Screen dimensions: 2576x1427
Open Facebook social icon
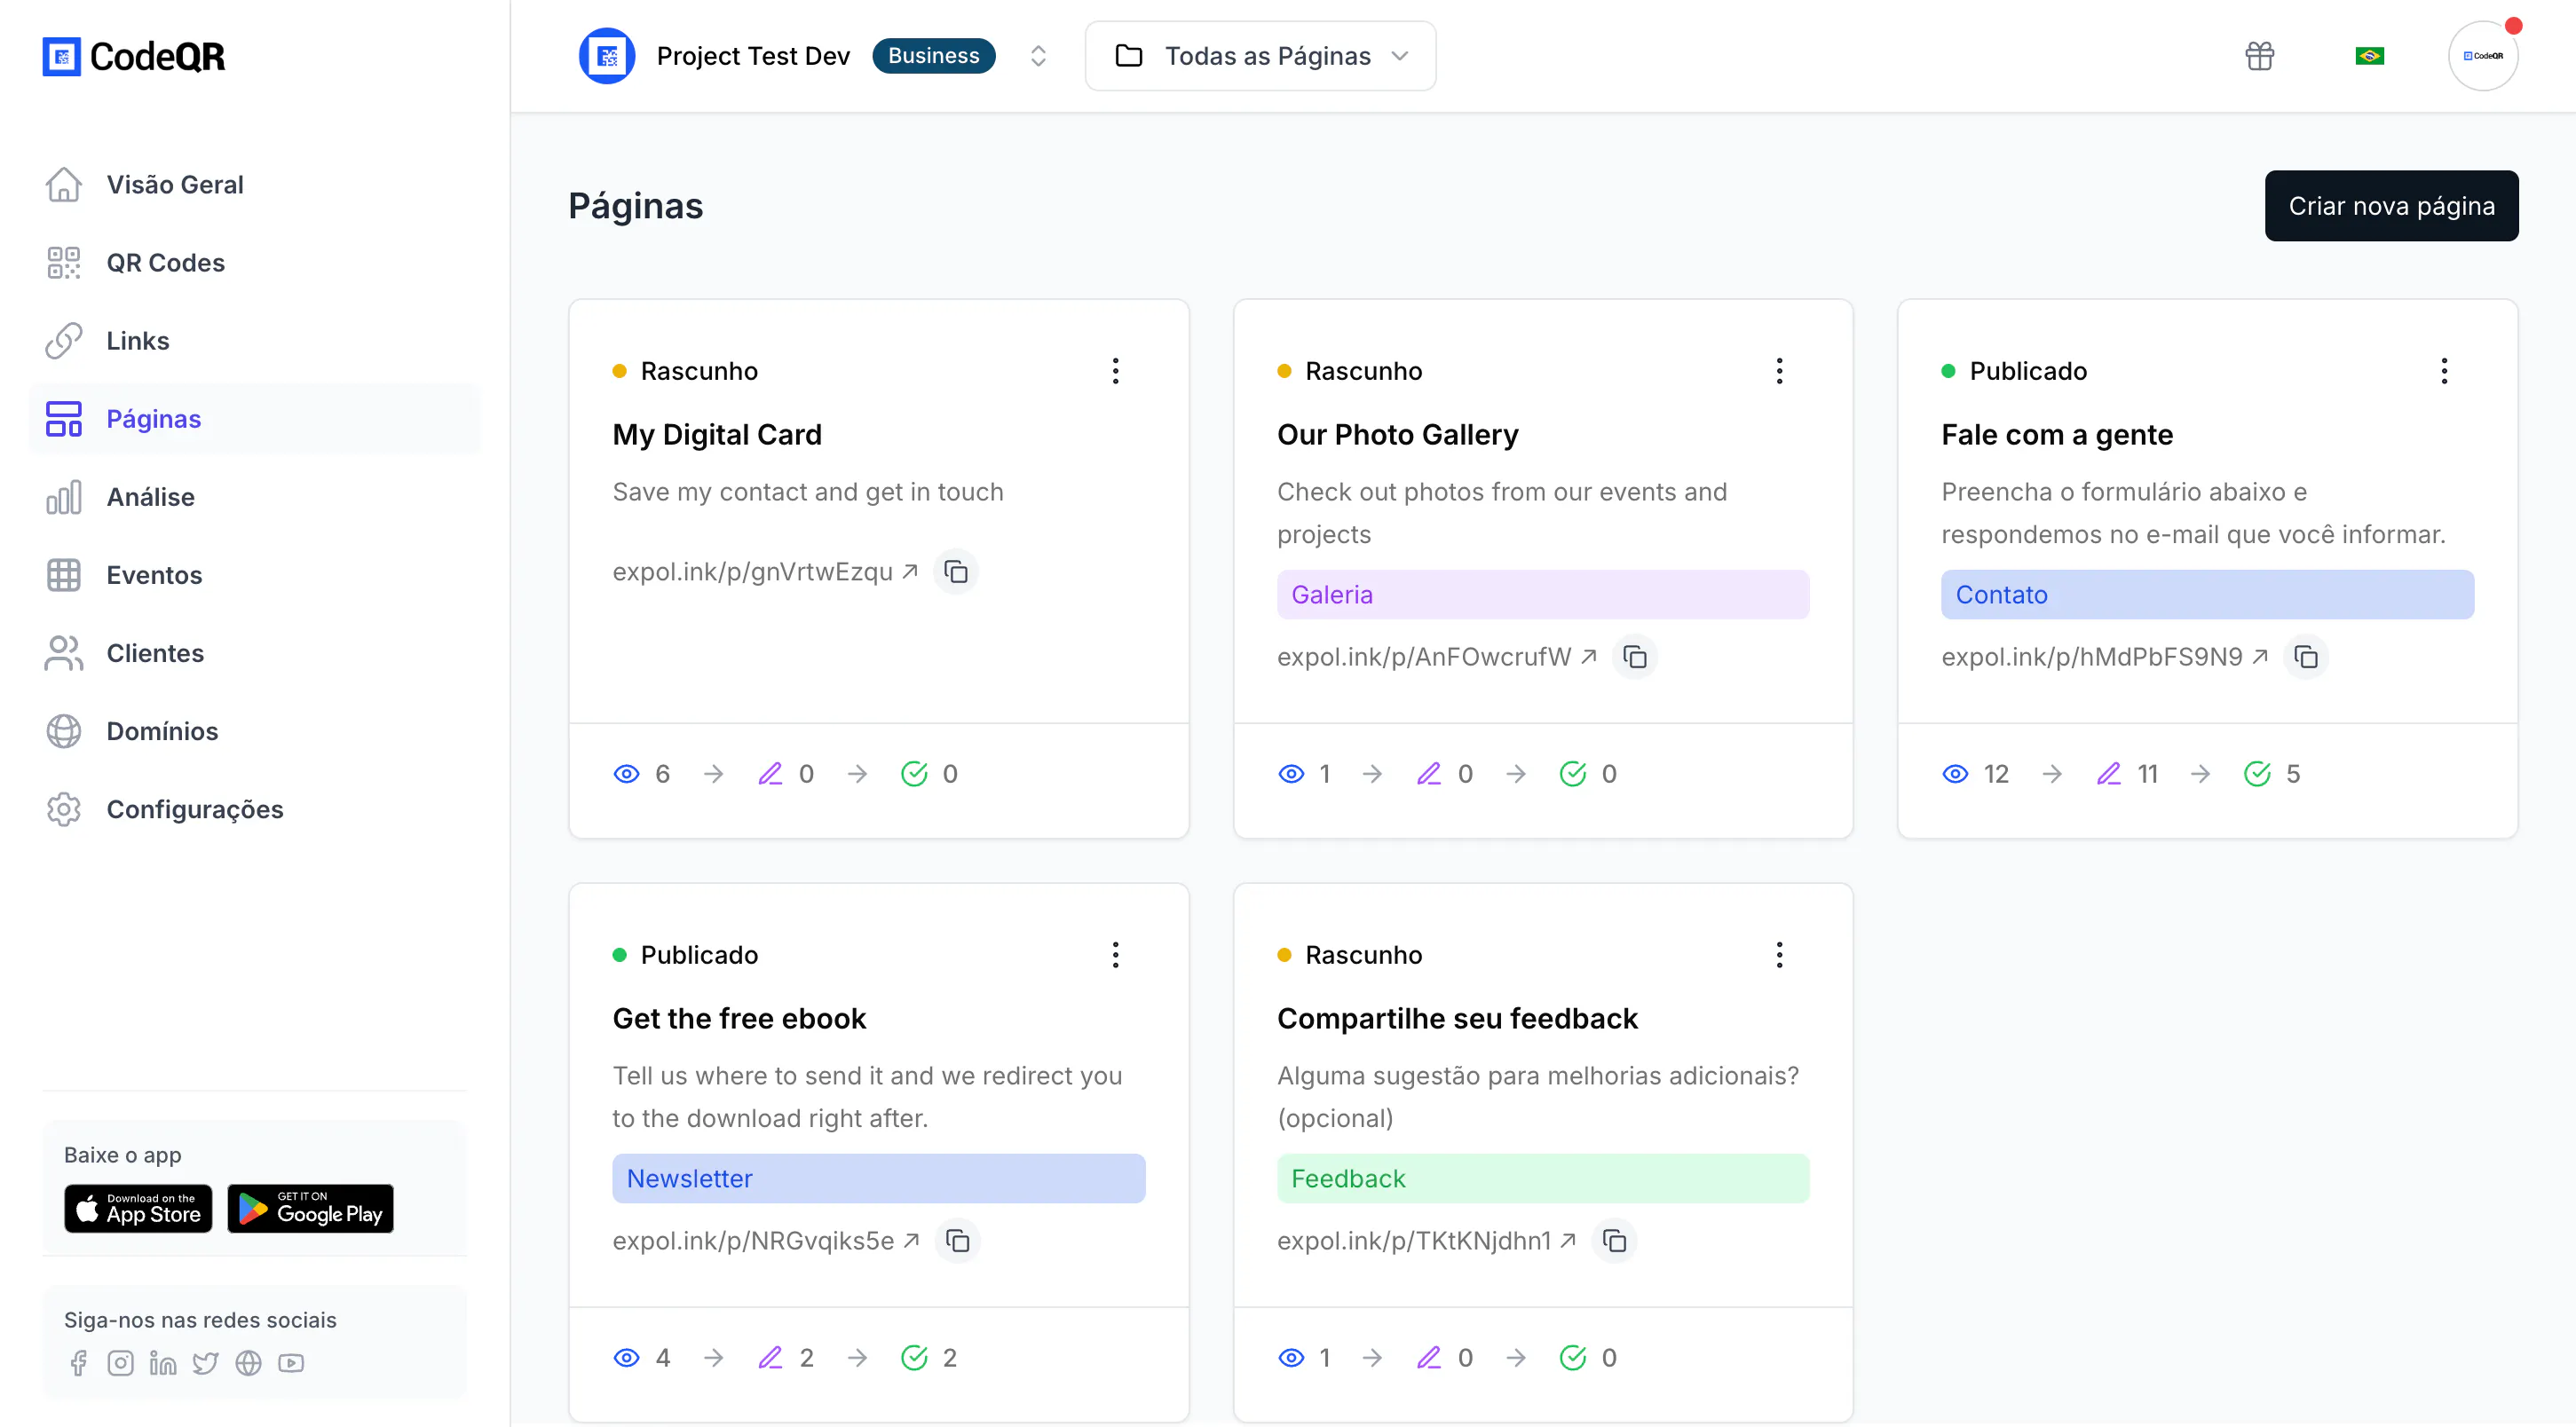click(x=78, y=1362)
